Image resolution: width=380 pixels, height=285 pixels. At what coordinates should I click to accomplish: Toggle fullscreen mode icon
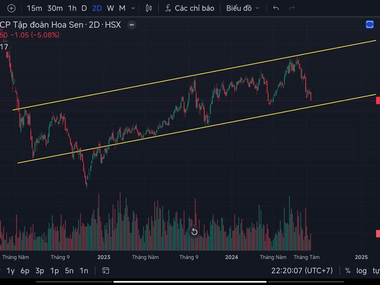pos(370,25)
